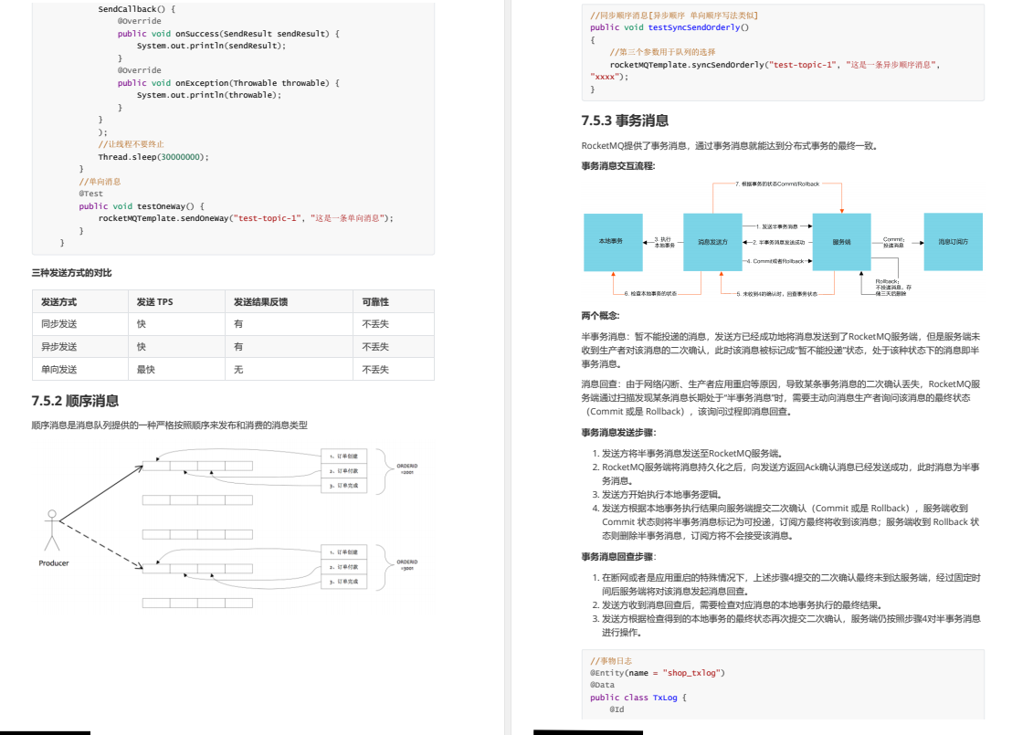
Task: Click the "1. 发送半事务消息" arrow label
Action: [x=777, y=226]
